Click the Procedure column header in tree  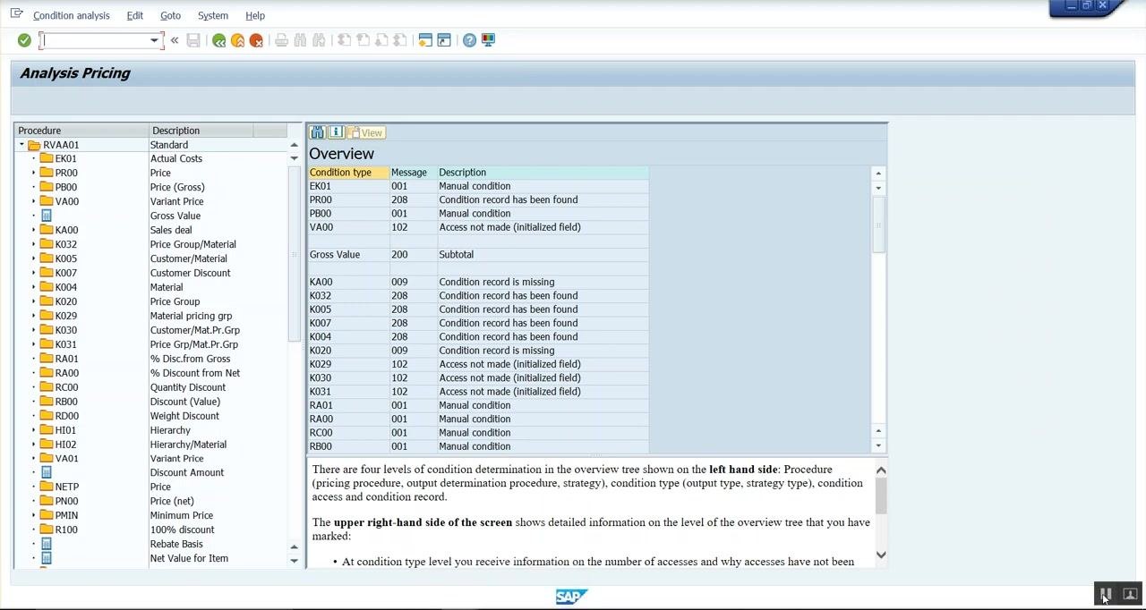(x=81, y=131)
